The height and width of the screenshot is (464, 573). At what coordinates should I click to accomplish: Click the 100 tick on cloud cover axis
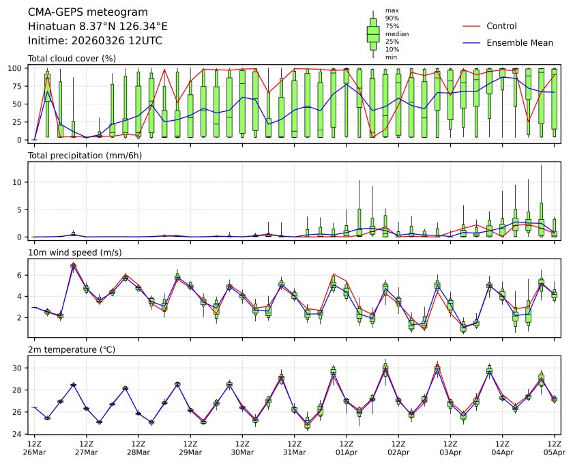click(x=19, y=68)
